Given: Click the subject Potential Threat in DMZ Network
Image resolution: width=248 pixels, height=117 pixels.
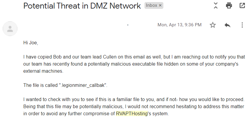Looking at the screenshot, I should pyautogui.click(x=82, y=6).
